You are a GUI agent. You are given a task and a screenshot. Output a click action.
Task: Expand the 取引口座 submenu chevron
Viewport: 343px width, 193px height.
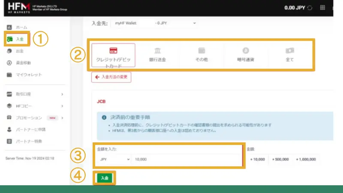(62, 94)
